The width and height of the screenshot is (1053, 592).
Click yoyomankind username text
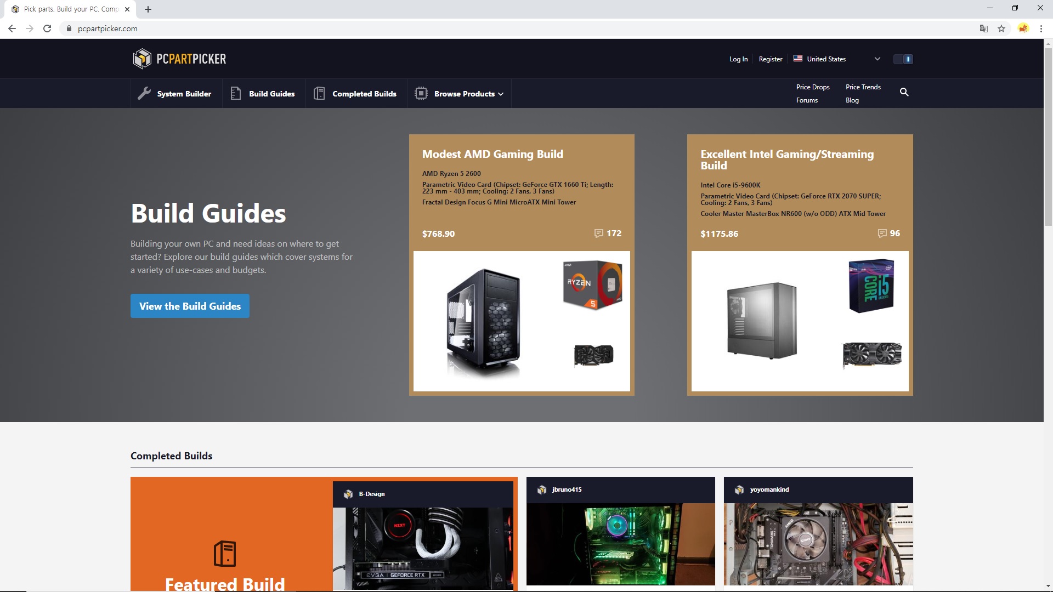tap(769, 489)
